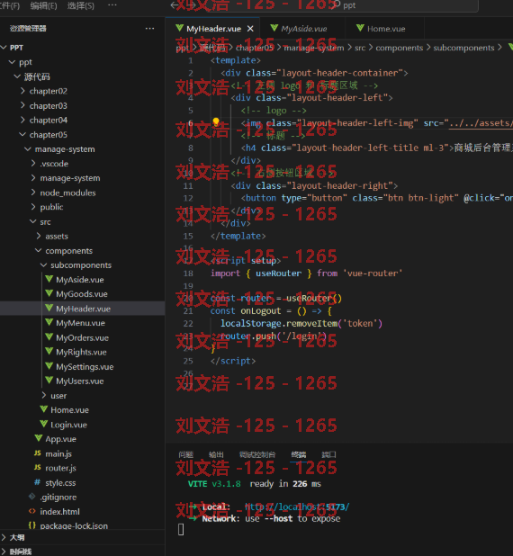Expand the node_modules folder

[x=33, y=193]
